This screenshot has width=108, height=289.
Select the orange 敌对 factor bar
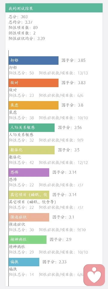tap(33, 83)
